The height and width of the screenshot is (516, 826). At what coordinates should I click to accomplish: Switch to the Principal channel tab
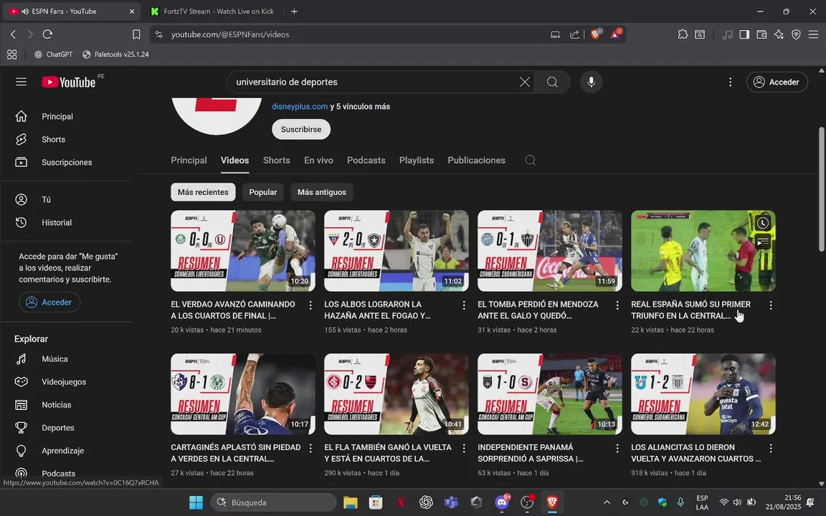tap(189, 160)
